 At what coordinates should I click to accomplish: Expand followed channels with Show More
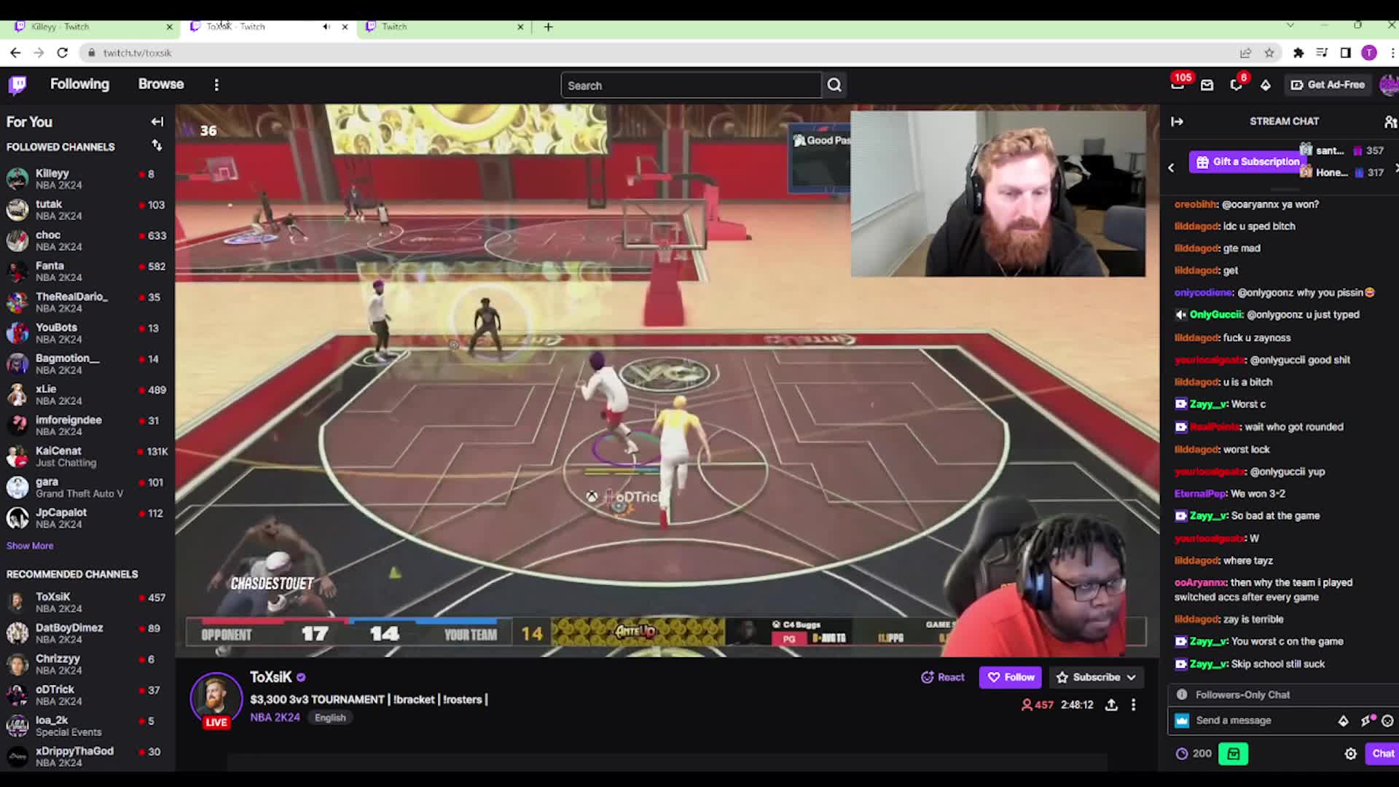pyautogui.click(x=30, y=546)
